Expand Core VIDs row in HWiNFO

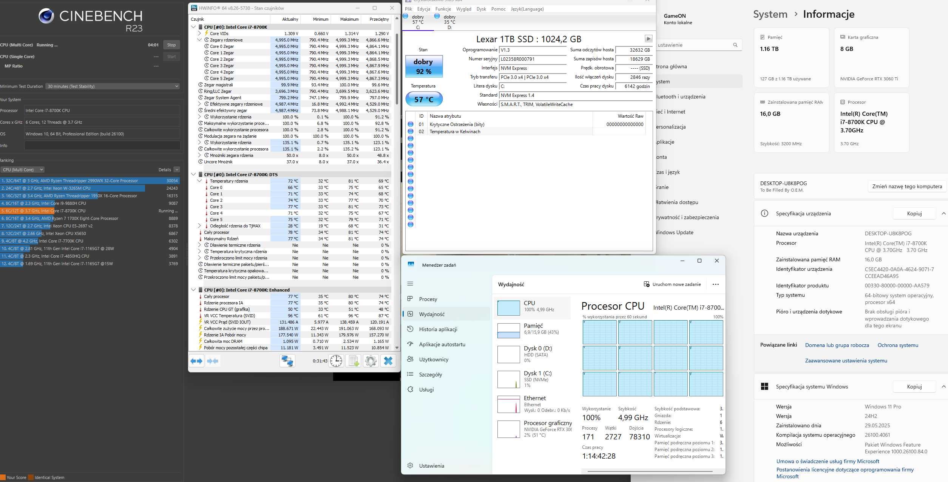[x=199, y=34]
